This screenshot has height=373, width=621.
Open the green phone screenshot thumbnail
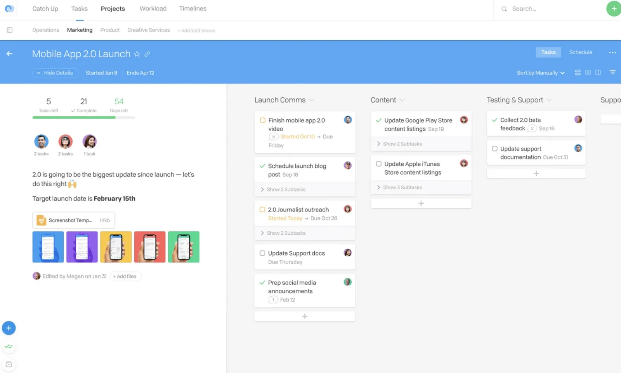[x=184, y=247]
